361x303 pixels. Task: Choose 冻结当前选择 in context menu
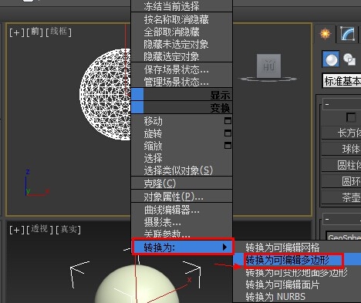(x=181, y=6)
